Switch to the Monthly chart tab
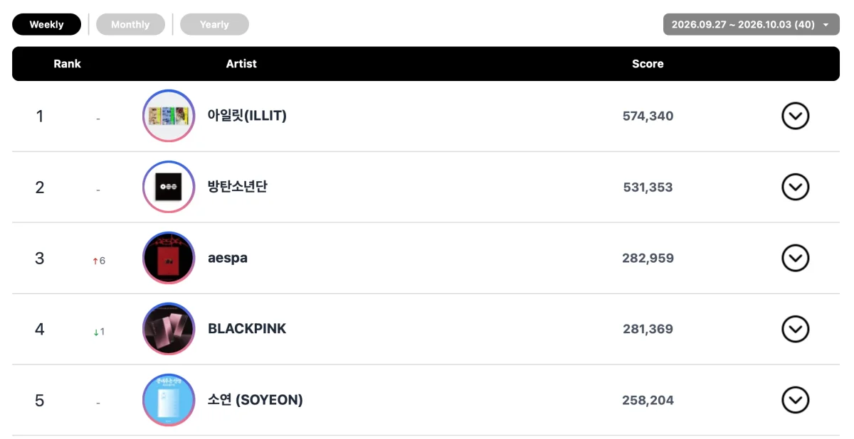This screenshot has width=854, height=439. pos(130,24)
